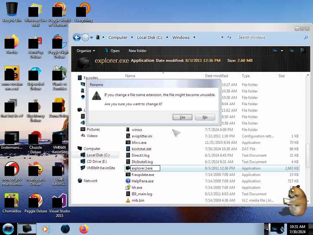Click Open in the Explorer toolbar
This screenshot has height=235, width=313.
pyautogui.click(x=112, y=51)
